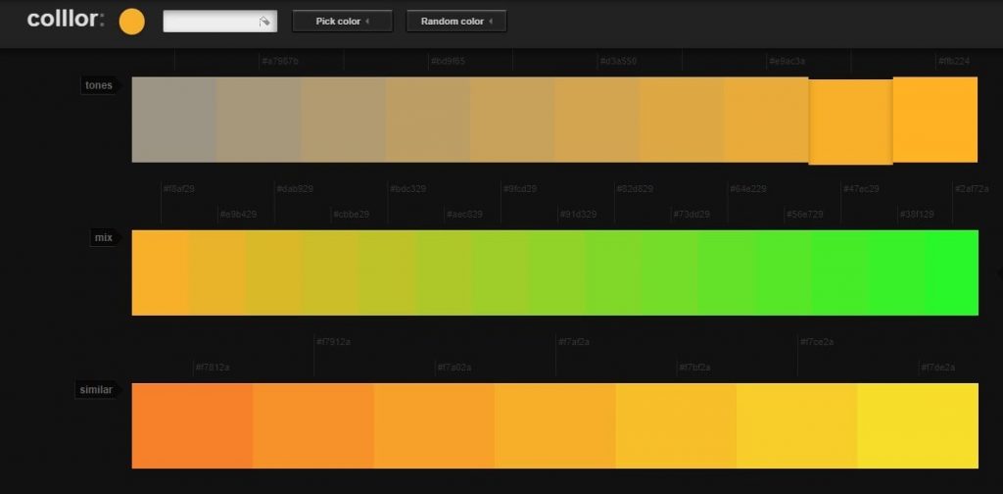This screenshot has width=1003, height=494.
Task: Click the orange current color circle
Action: [131, 22]
